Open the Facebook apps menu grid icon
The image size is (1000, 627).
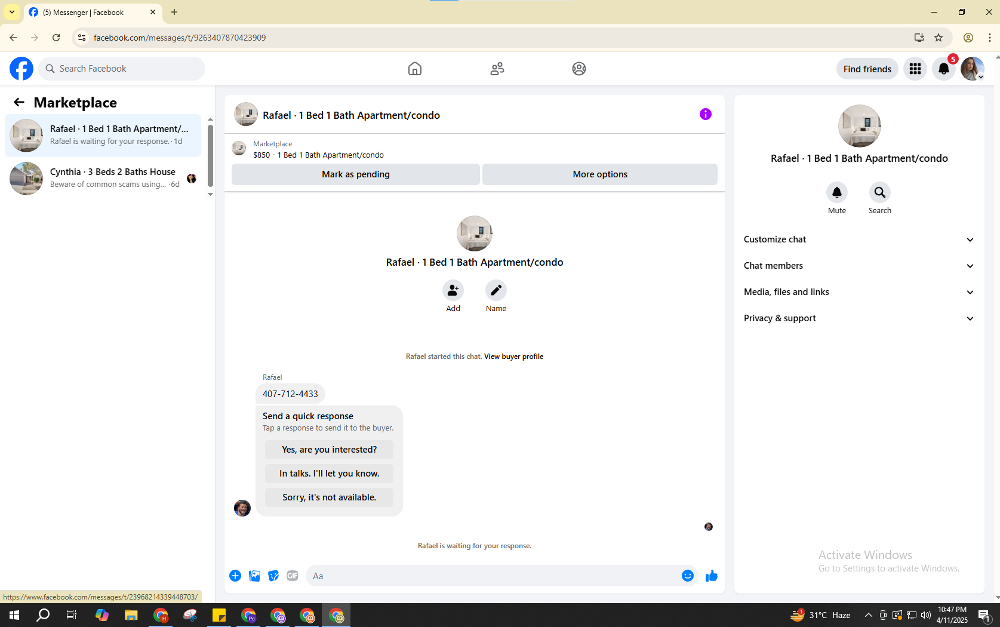point(915,69)
